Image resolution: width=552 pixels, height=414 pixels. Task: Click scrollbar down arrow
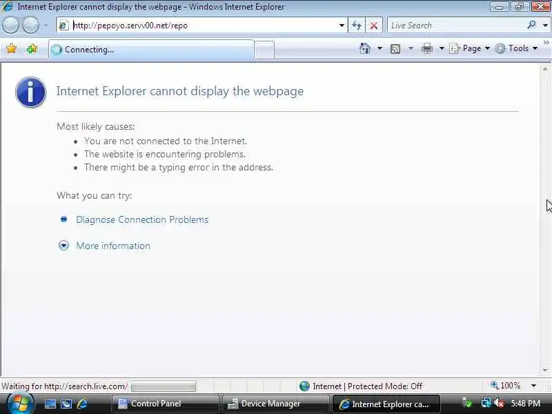tap(545, 371)
